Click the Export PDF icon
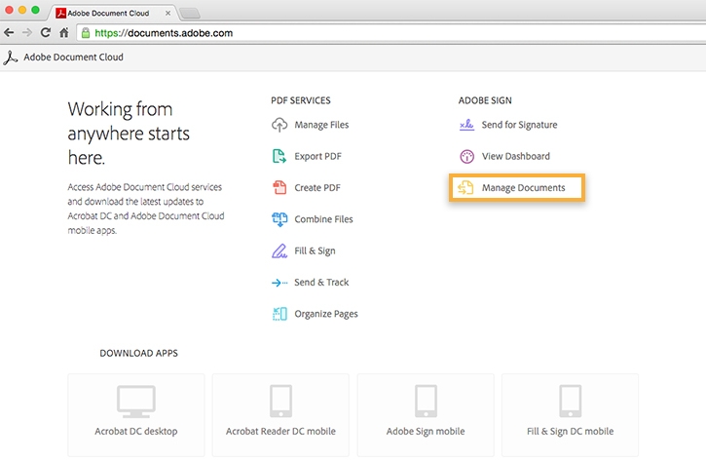 (279, 156)
